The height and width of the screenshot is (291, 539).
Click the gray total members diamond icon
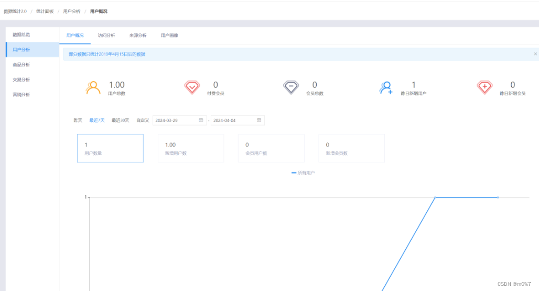click(291, 87)
